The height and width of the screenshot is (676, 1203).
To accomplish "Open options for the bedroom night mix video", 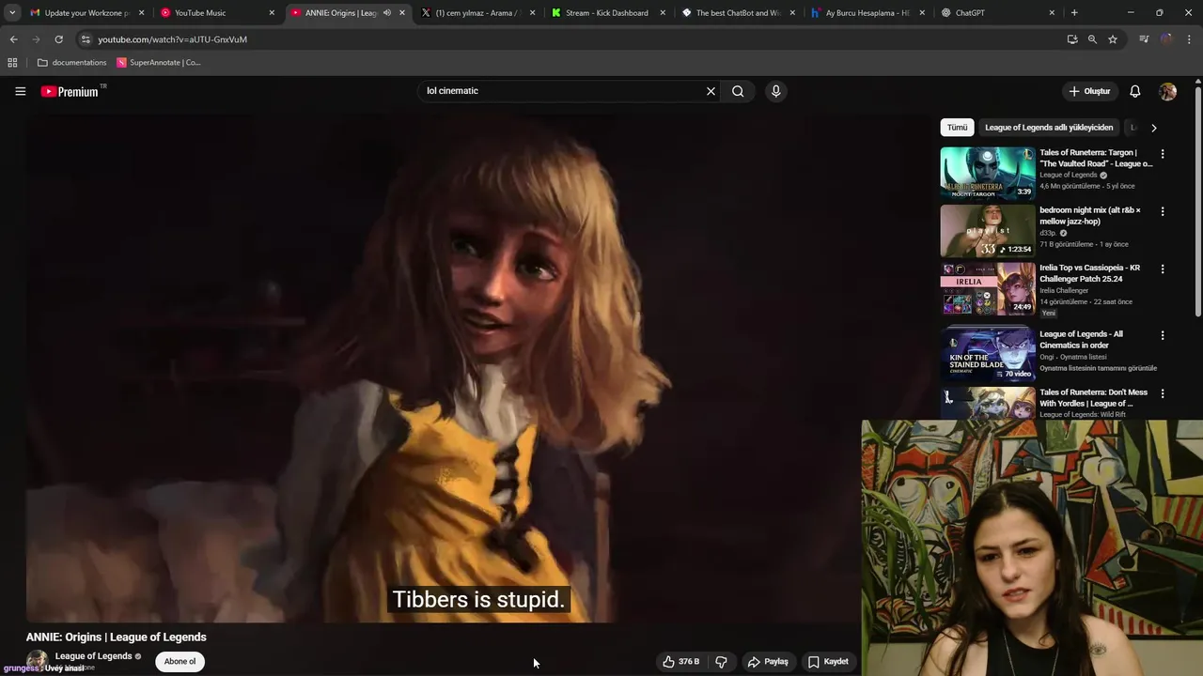I will tap(1163, 211).
